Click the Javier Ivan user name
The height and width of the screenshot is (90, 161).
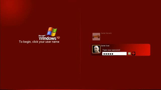click(x=105, y=46)
